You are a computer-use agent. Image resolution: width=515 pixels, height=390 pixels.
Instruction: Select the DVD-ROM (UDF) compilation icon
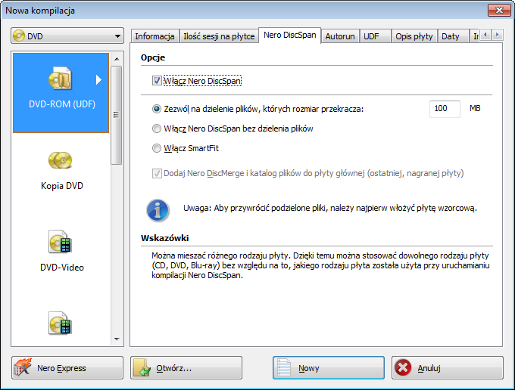[60, 79]
